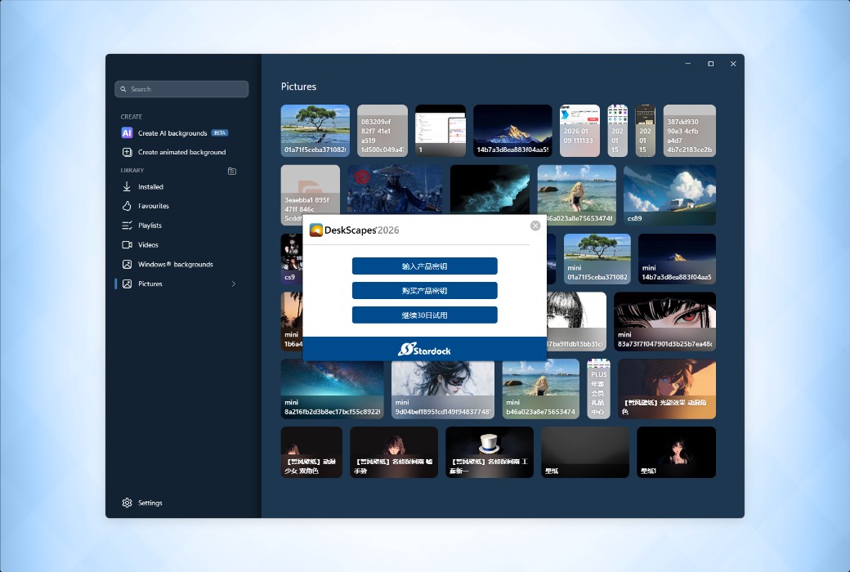Select the mini 83a73f7f047901d3b25b7ea48 thumbnail
The width and height of the screenshot is (850, 572).
pos(664,321)
